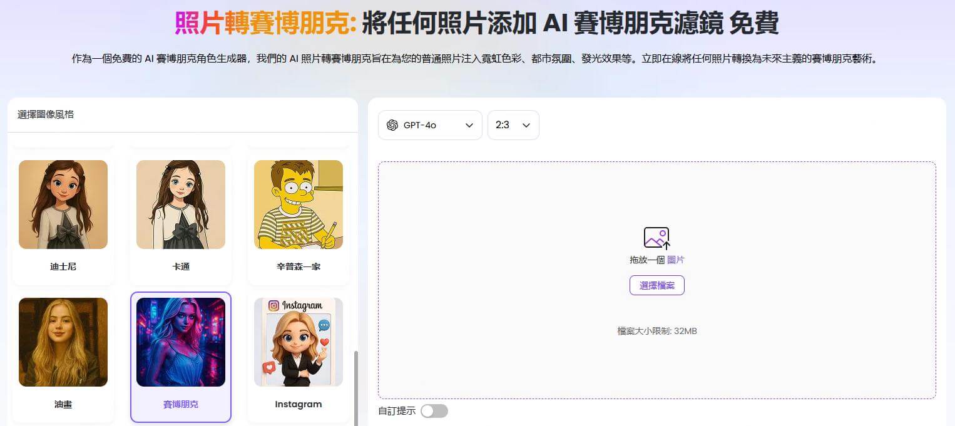955x426 pixels.
Task: Click the Instagram label under thumbnail
Action: point(299,404)
